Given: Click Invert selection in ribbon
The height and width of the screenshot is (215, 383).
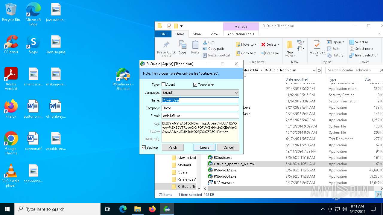Looking at the screenshot, I should coord(364,55).
